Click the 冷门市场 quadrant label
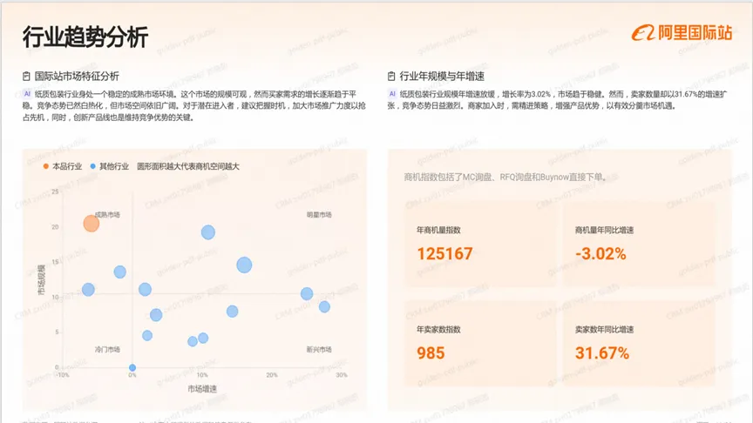 [107, 350]
